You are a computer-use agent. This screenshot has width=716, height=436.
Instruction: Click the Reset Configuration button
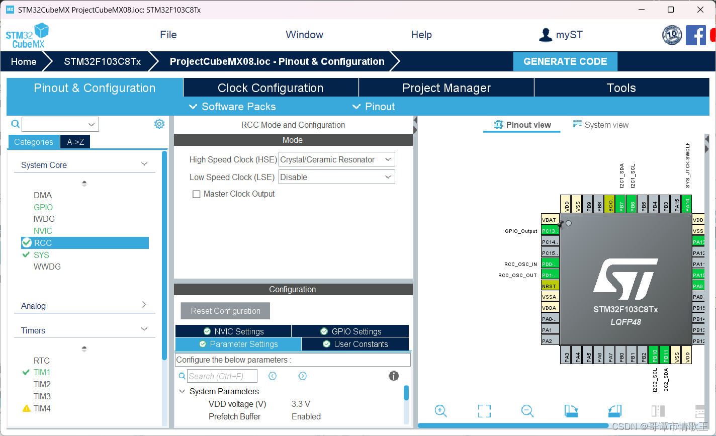coord(225,311)
